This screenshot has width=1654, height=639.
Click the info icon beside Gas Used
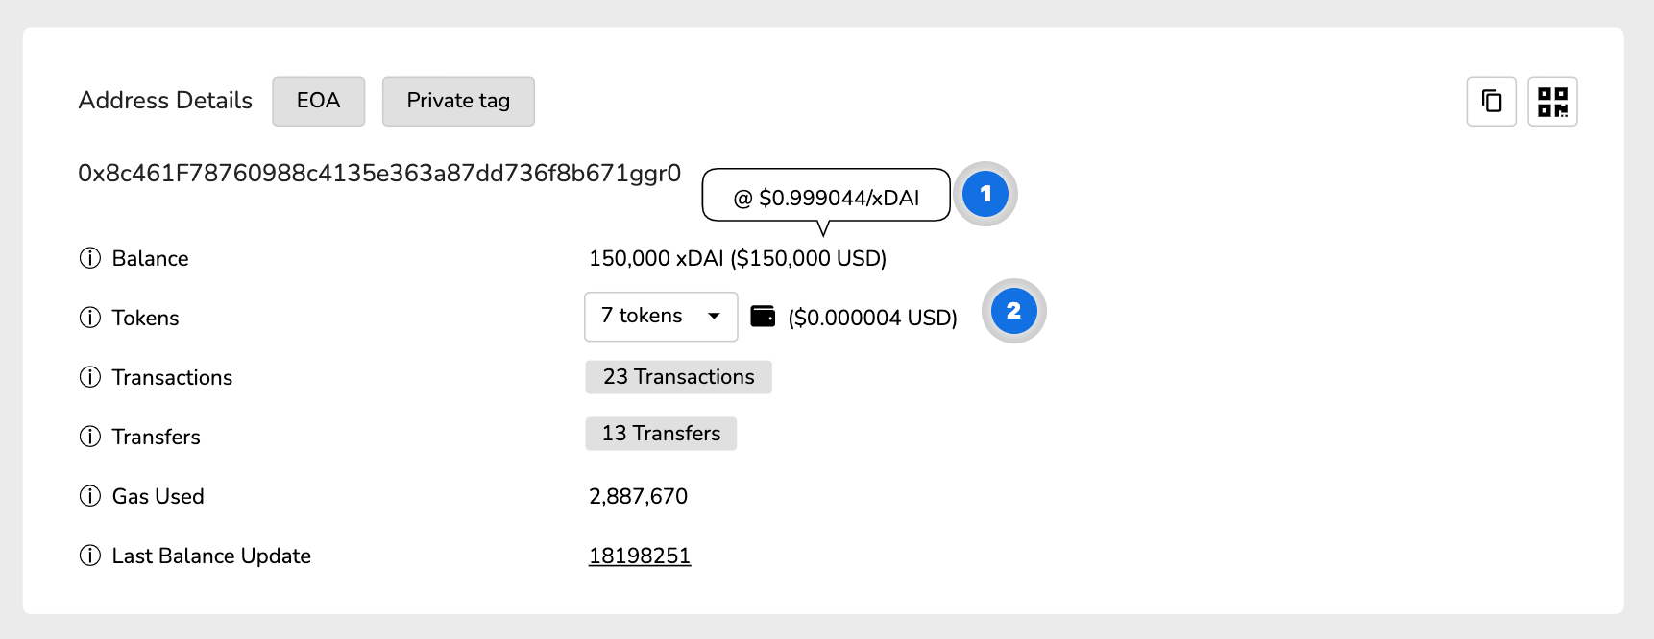pyautogui.click(x=89, y=495)
